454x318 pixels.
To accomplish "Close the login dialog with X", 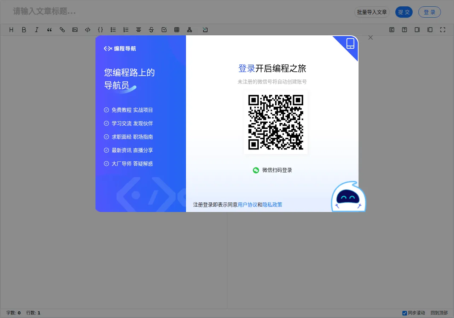I will point(371,37).
